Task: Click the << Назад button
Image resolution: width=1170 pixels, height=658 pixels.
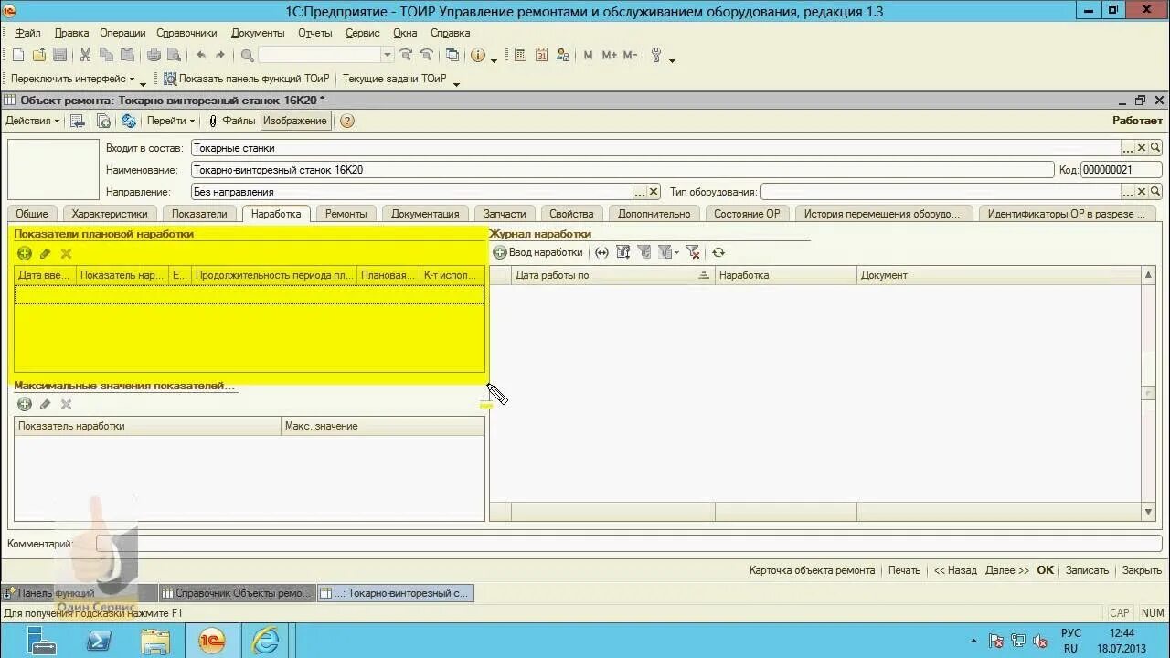Action: [955, 569]
